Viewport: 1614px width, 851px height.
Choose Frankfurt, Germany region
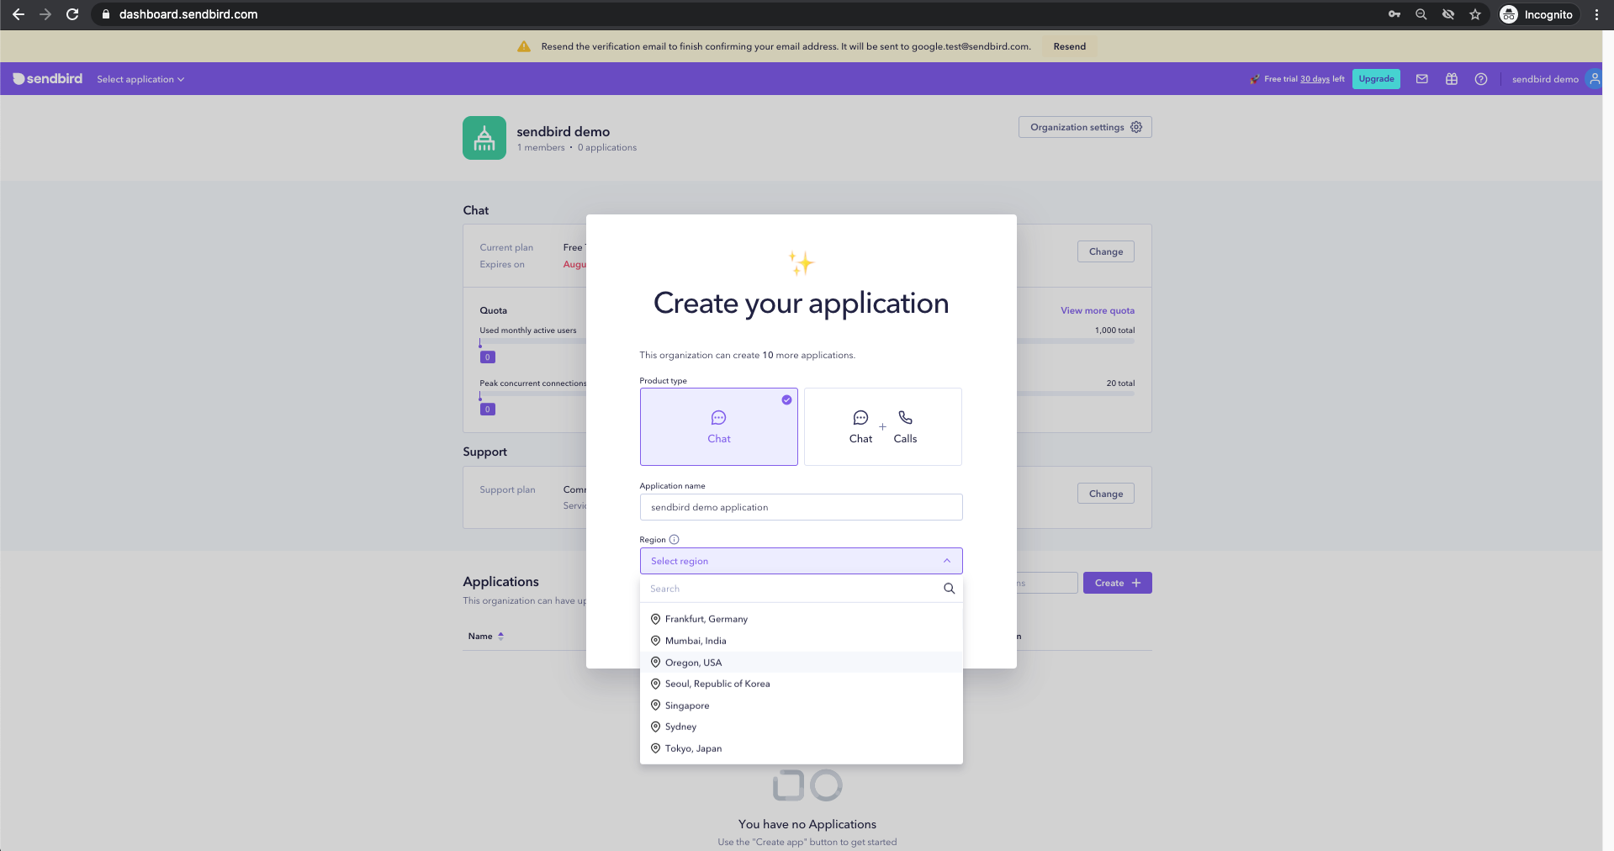point(801,619)
